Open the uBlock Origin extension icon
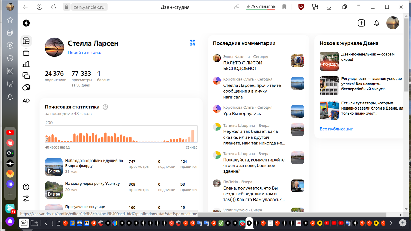The image size is (411, 231). tap(301, 7)
